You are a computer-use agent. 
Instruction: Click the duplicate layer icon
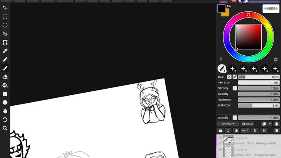pos(264,124)
